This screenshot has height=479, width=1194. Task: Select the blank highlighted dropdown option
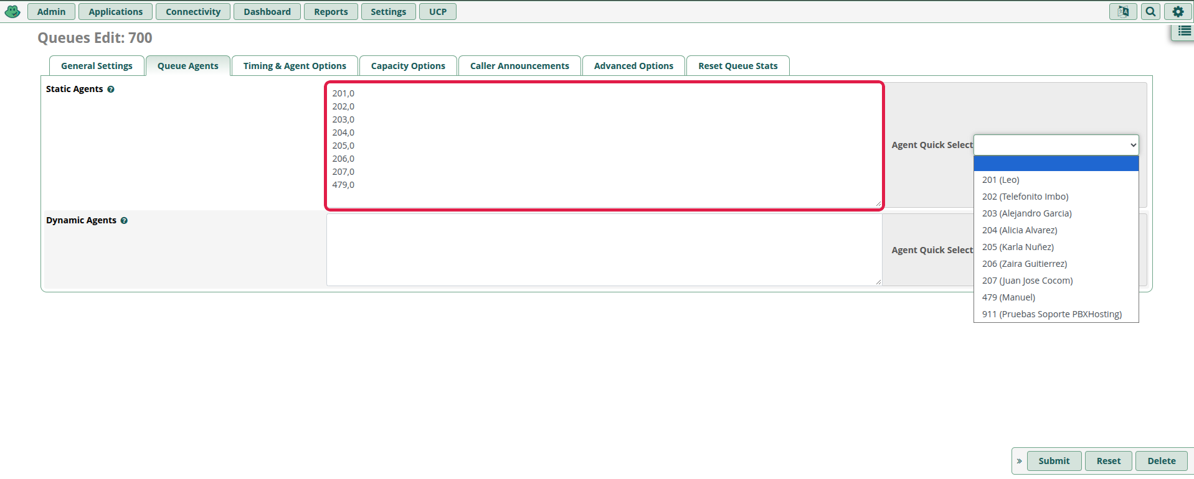click(1056, 164)
